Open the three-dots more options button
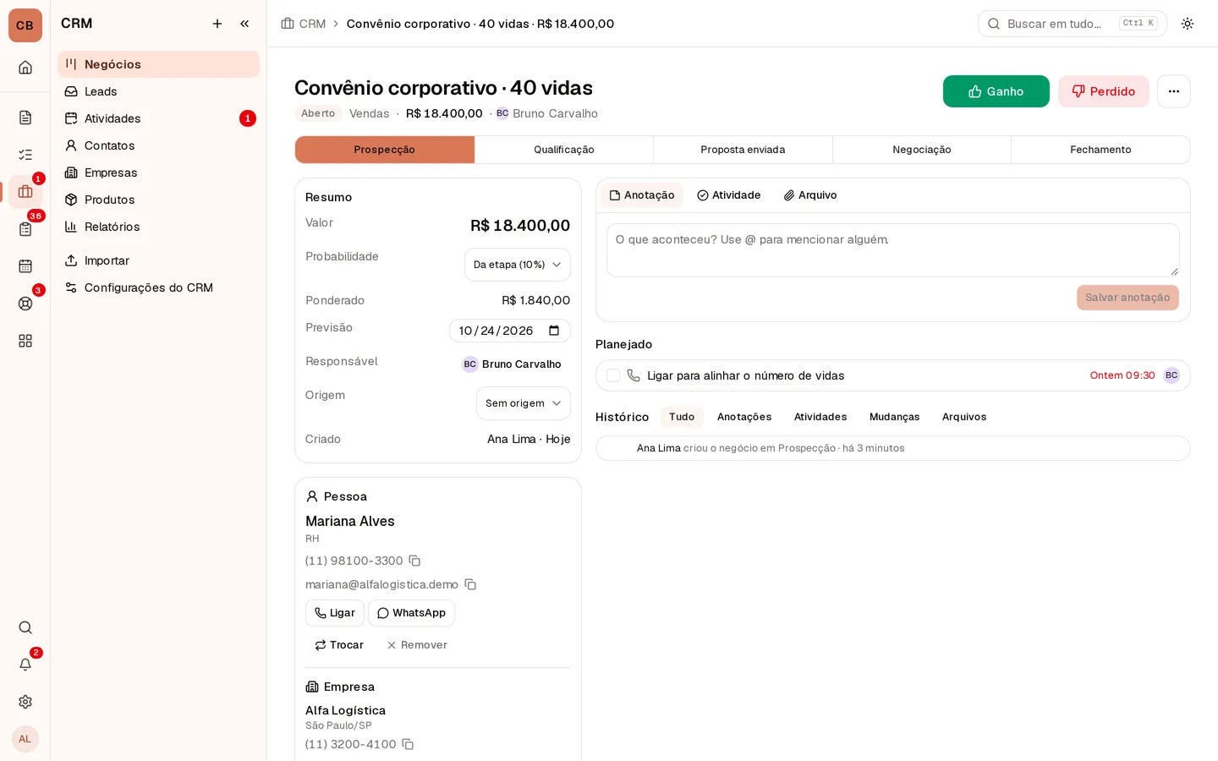The width and height of the screenshot is (1218, 761). [x=1174, y=91]
